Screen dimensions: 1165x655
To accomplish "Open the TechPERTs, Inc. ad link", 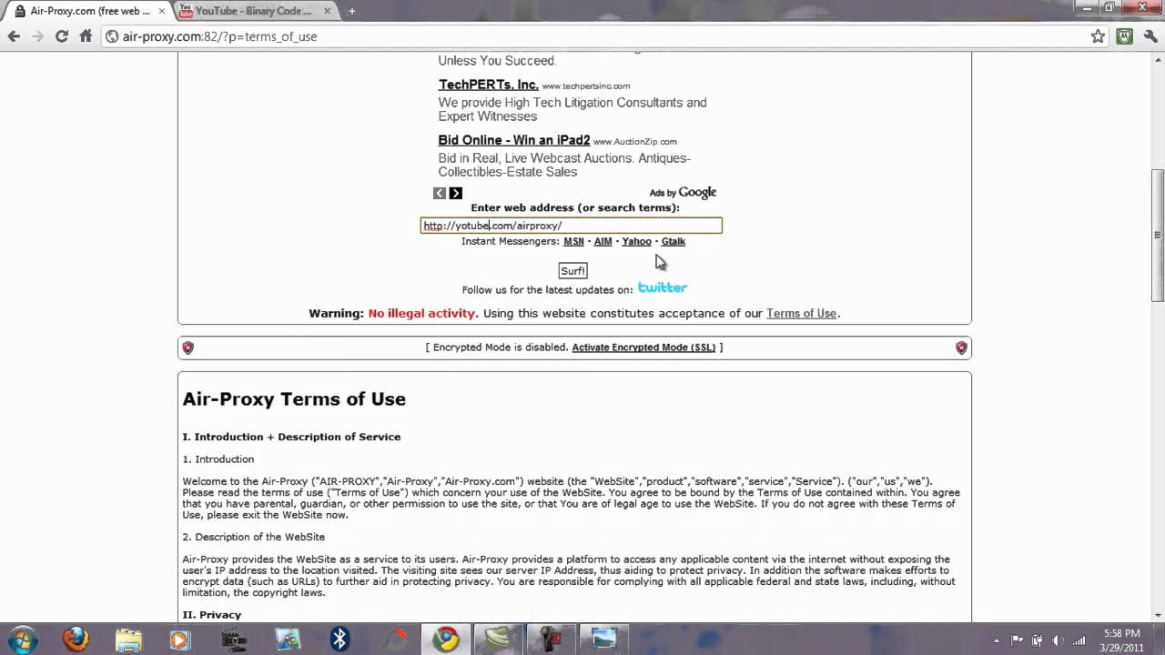I will (x=488, y=85).
